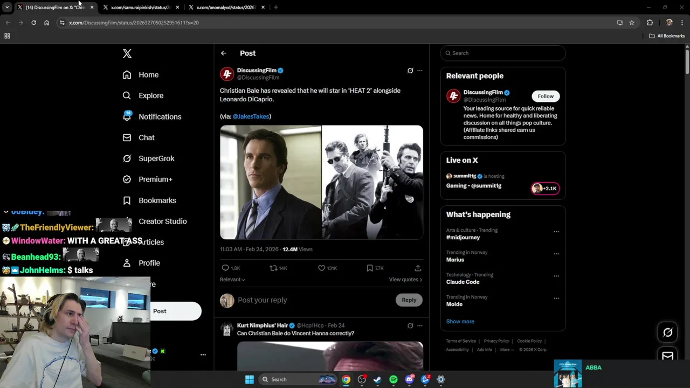Screen dimensions: 690x388
Task: Click the browser home button
Action: 46,23
